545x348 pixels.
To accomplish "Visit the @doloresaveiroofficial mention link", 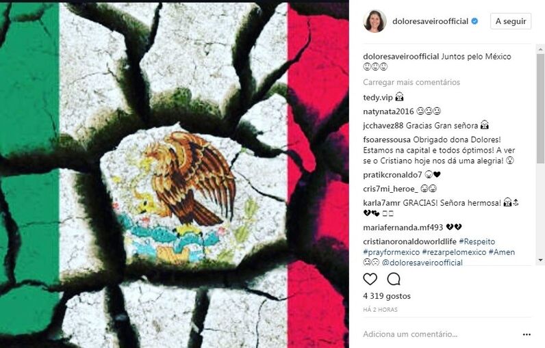I will [x=422, y=263].
